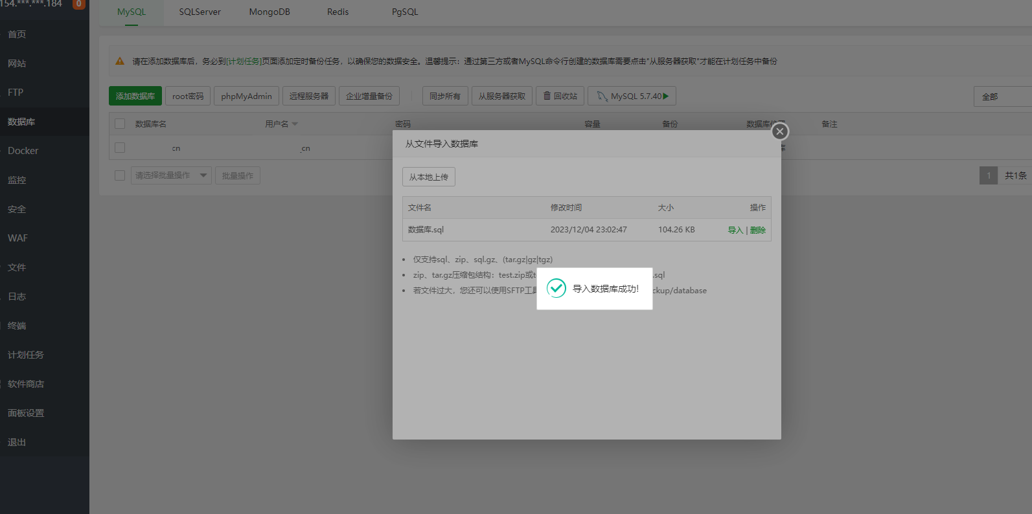Viewport: 1032px width, 514px height.
Task: Open the PgSQL tab
Action: (405, 12)
